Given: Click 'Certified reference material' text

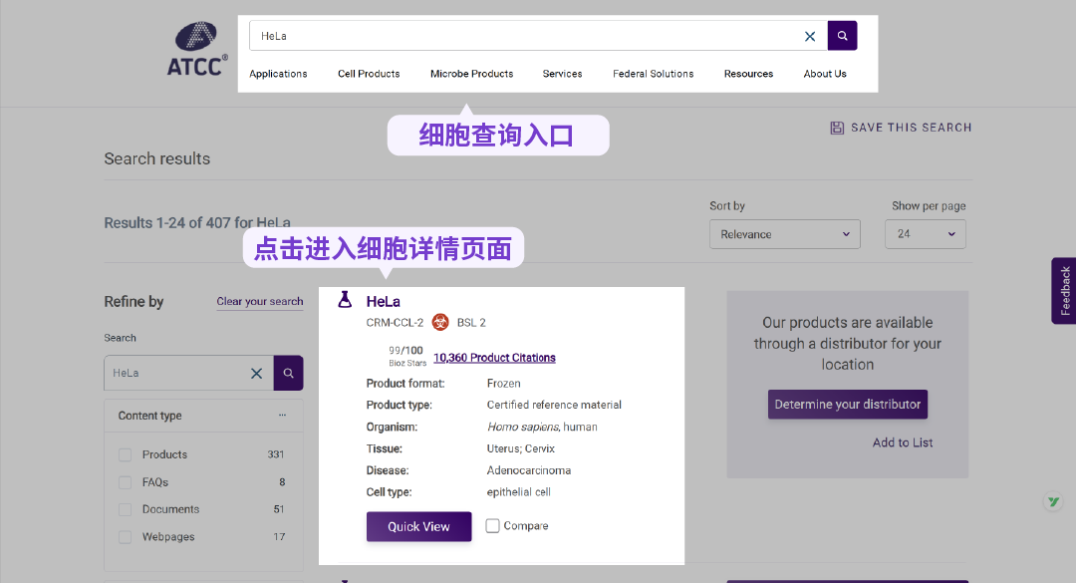Looking at the screenshot, I should pyautogui.click(x=554, y=406).
